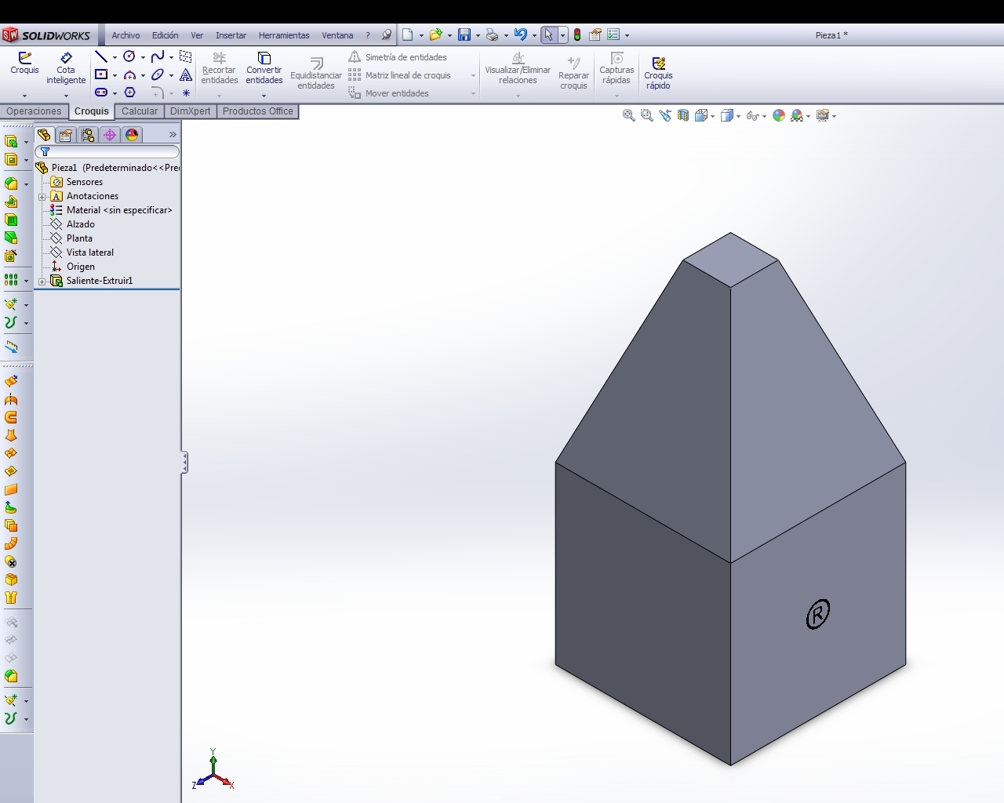1004x803 pixels.
Task: Select the Centerpoint Arc tool
Action: (129, 74)
